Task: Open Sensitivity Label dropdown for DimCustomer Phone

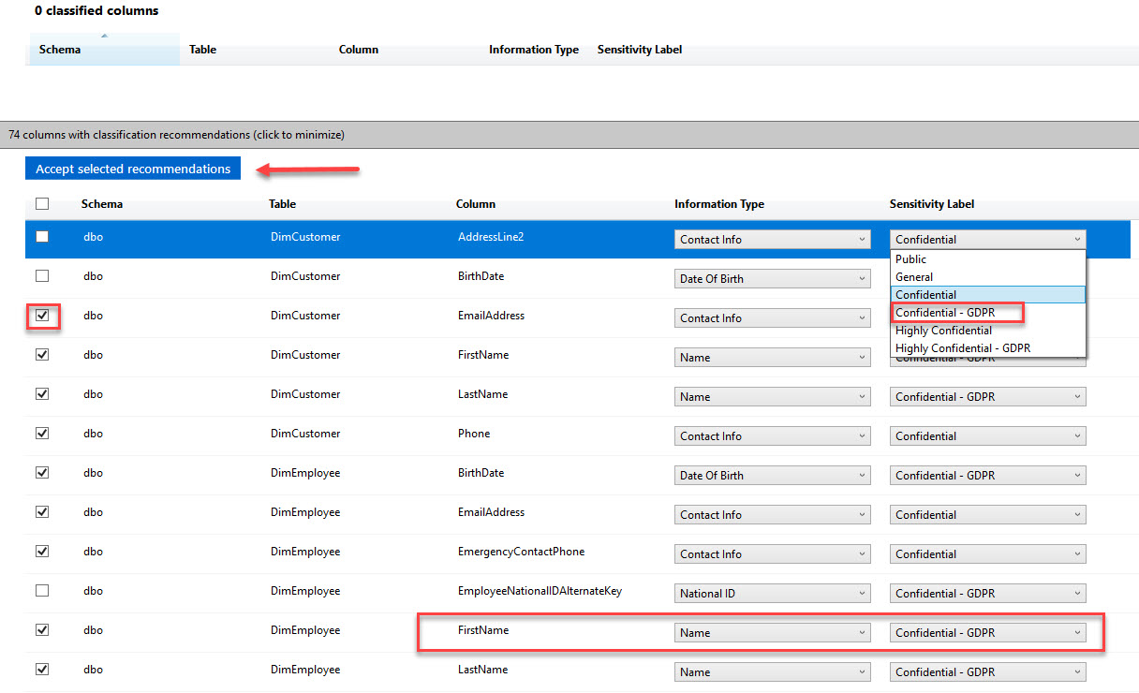Action: [987, 436]
